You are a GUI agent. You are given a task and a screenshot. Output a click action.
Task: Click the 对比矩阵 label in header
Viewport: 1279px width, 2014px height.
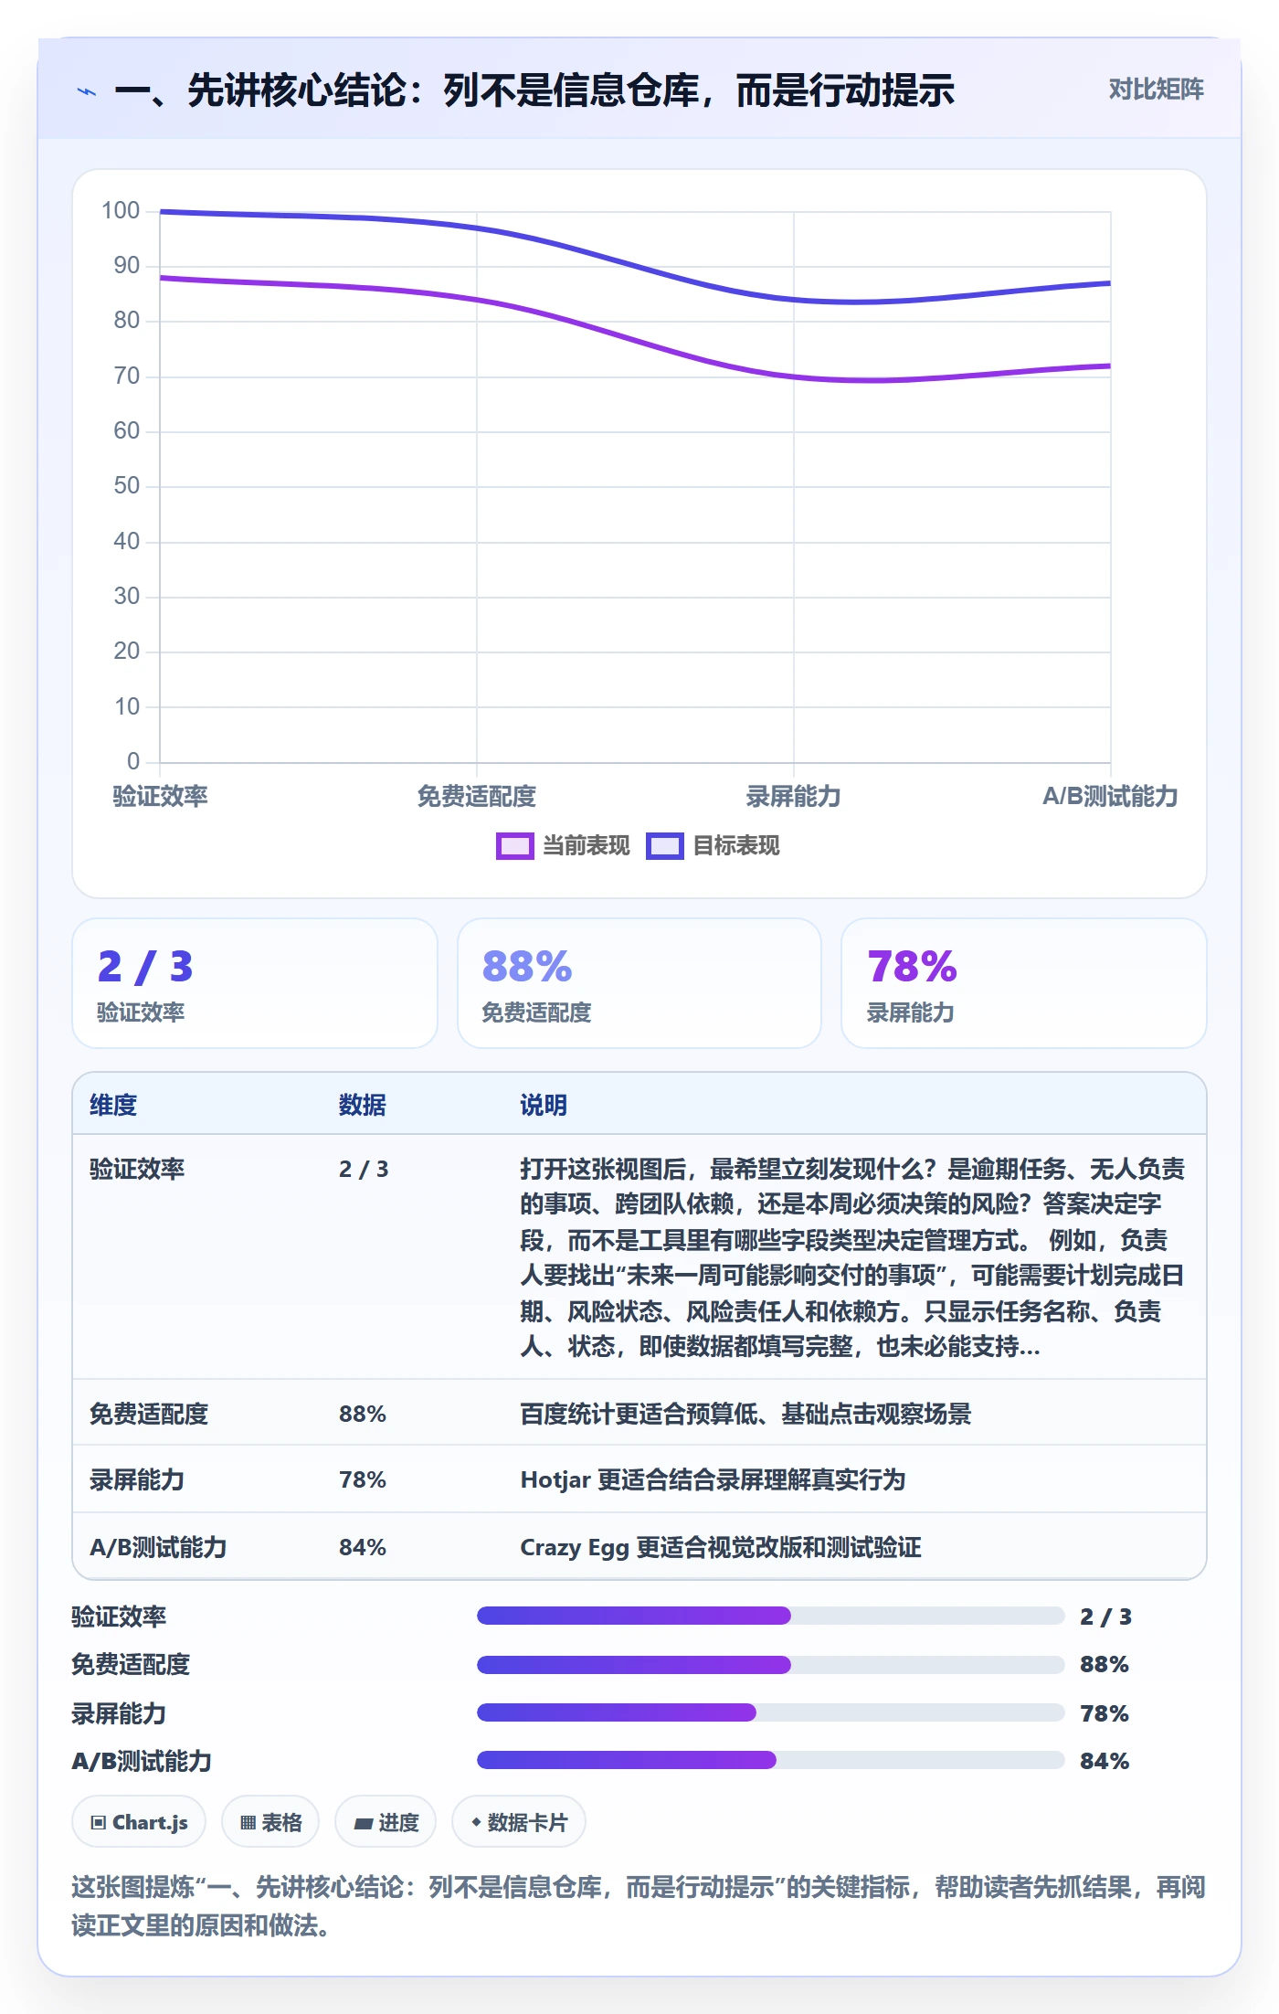1156,90
